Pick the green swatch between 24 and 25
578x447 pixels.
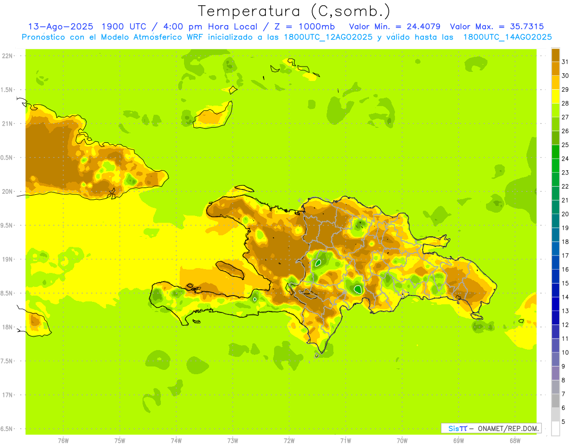555,151
